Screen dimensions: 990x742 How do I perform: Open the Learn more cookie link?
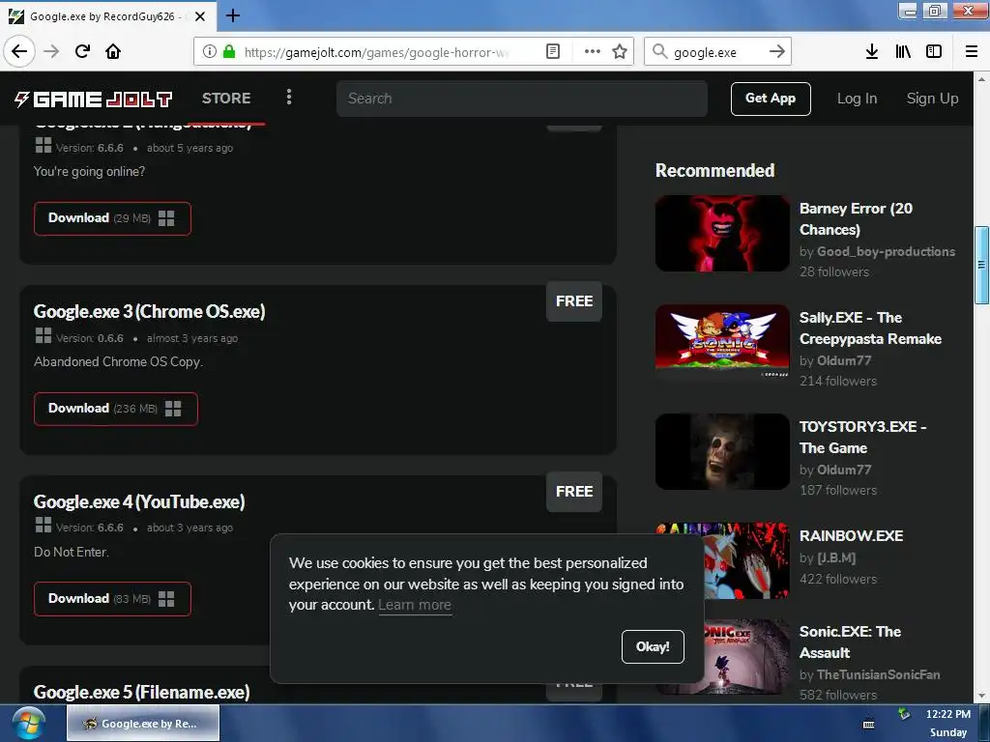click(415, 605)
